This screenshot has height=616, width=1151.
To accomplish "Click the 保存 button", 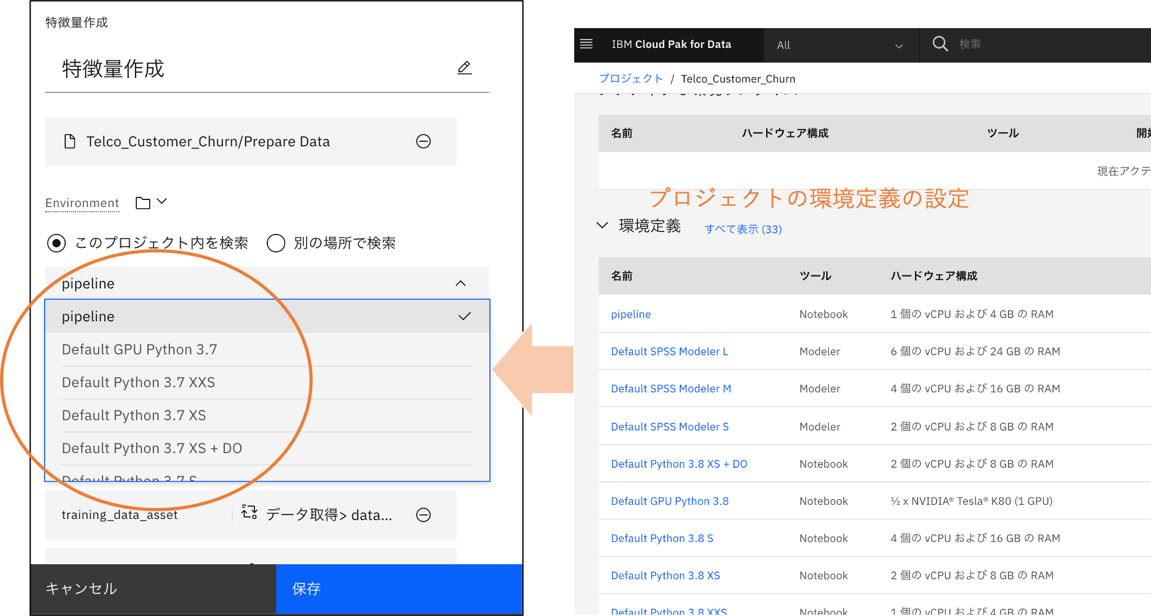I will [x=399, y=589].
